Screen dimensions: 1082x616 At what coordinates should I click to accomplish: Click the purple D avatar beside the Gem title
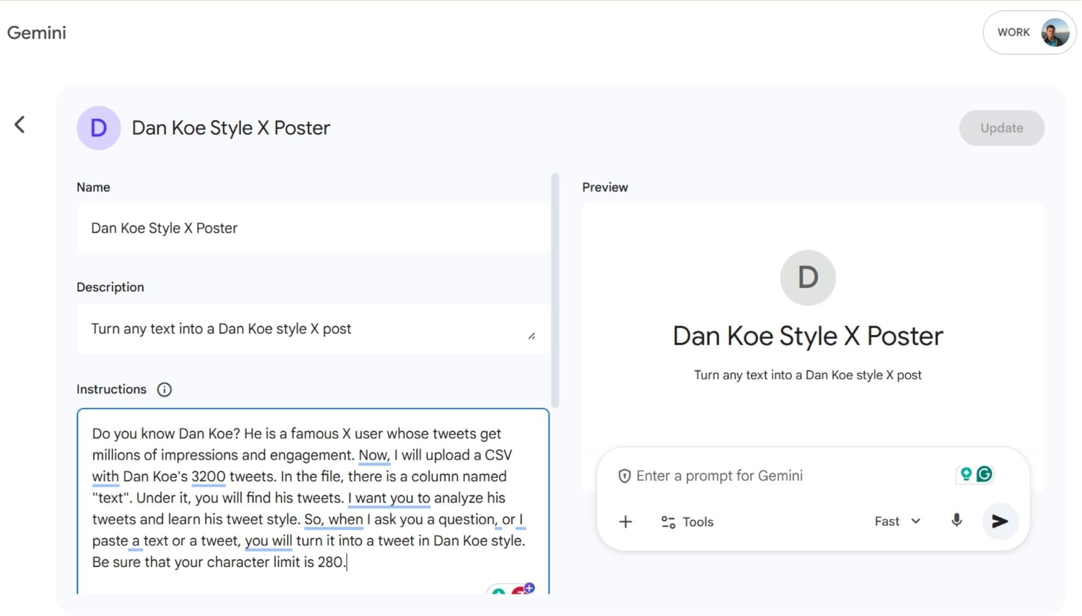pyautogui.click(x=98, y=128)
